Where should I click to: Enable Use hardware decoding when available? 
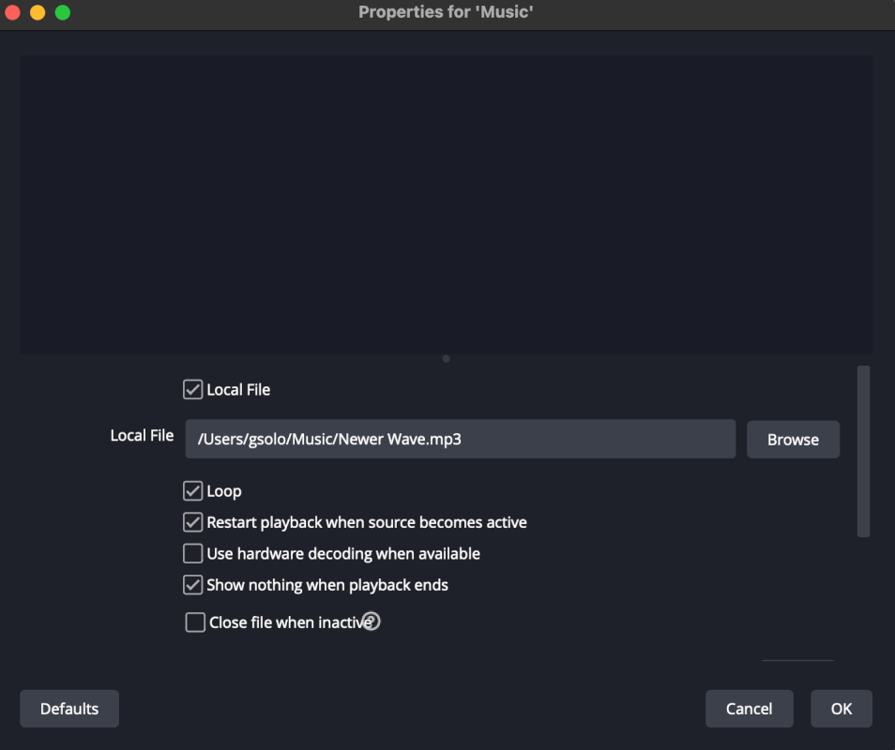pos(193,553)
